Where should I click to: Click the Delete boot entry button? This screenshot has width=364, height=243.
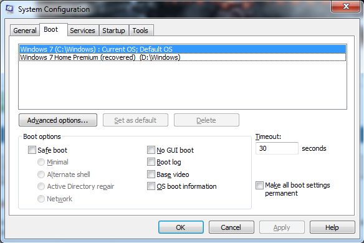tap(206, 120)
